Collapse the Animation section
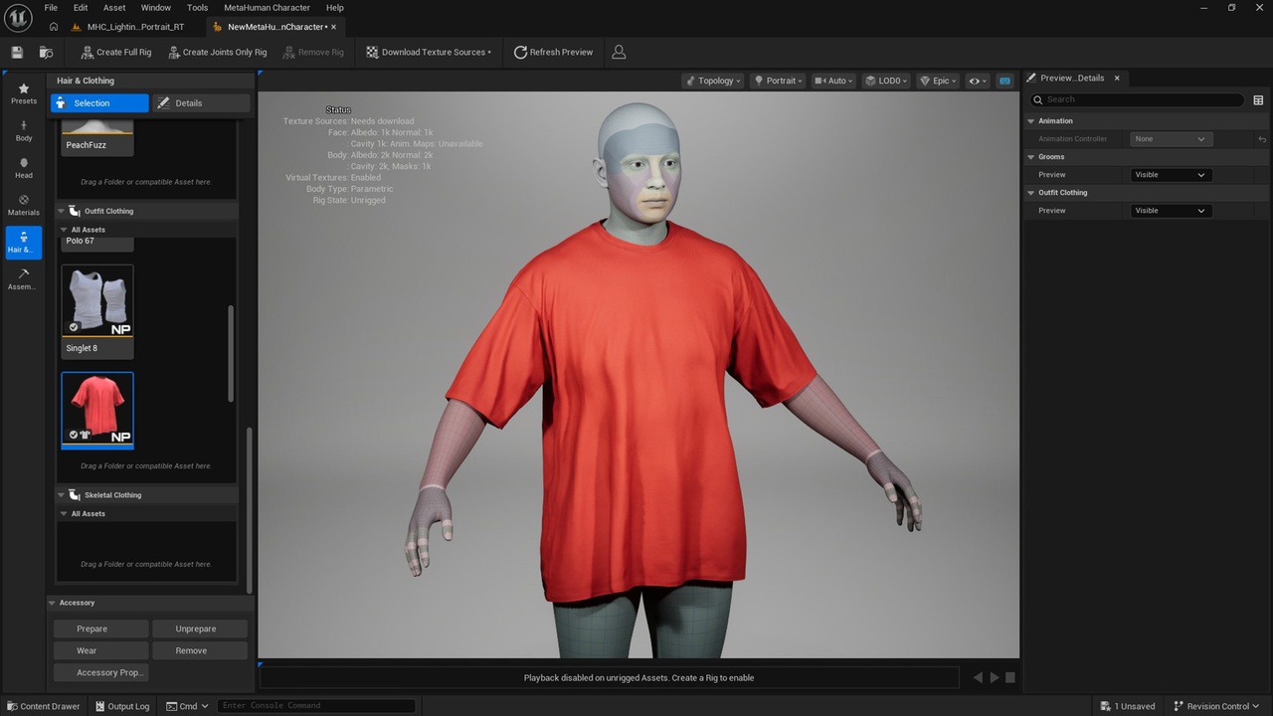 click(1031, 121)
